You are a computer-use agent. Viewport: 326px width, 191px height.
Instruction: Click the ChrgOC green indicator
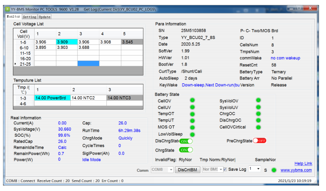point(258,114)
